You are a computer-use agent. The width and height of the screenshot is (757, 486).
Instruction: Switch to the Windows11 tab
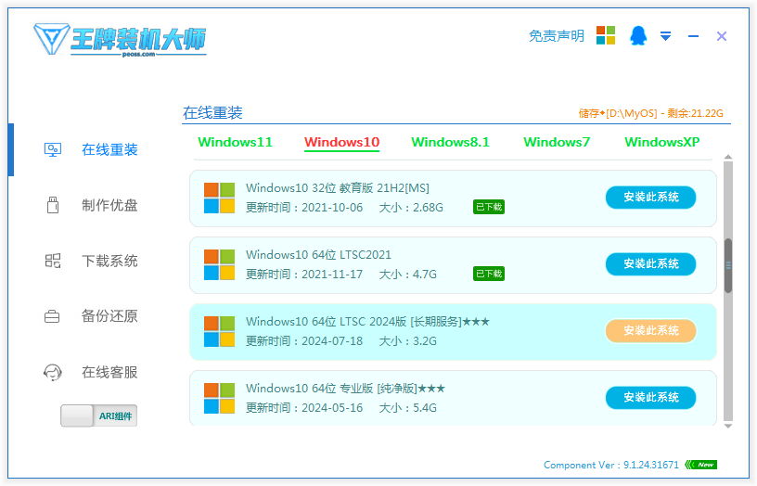(235, 143)
